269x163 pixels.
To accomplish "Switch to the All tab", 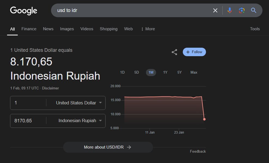I will (12, 29).
